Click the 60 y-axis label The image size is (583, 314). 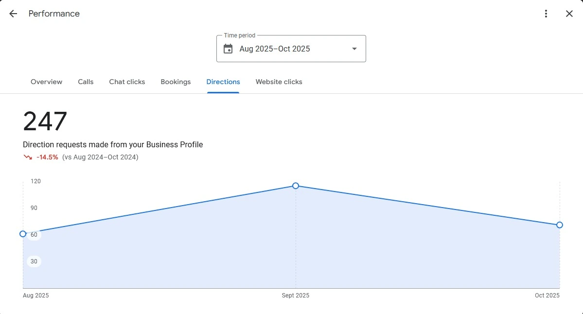click(34, 235)
